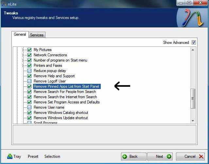Click the scrollbar thumb in tweaks list
This screenshot has width=209, height=164.
pyautogui.click(x=193, y=98)
